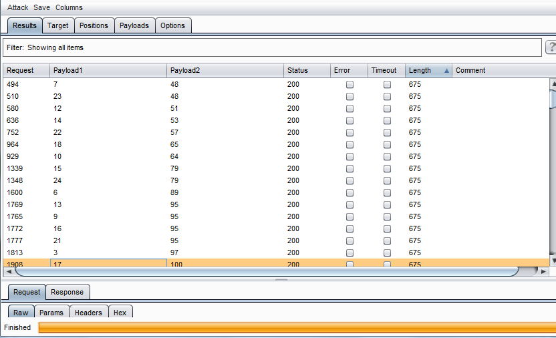This screenshot has height=338, width=556.
Task: Toggle Timeout checkbox for request 1813
Action: (387, 253)
